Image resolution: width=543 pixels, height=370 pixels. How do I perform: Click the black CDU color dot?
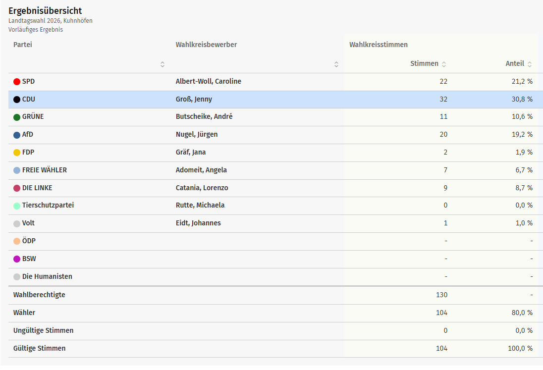coord(17,100)
